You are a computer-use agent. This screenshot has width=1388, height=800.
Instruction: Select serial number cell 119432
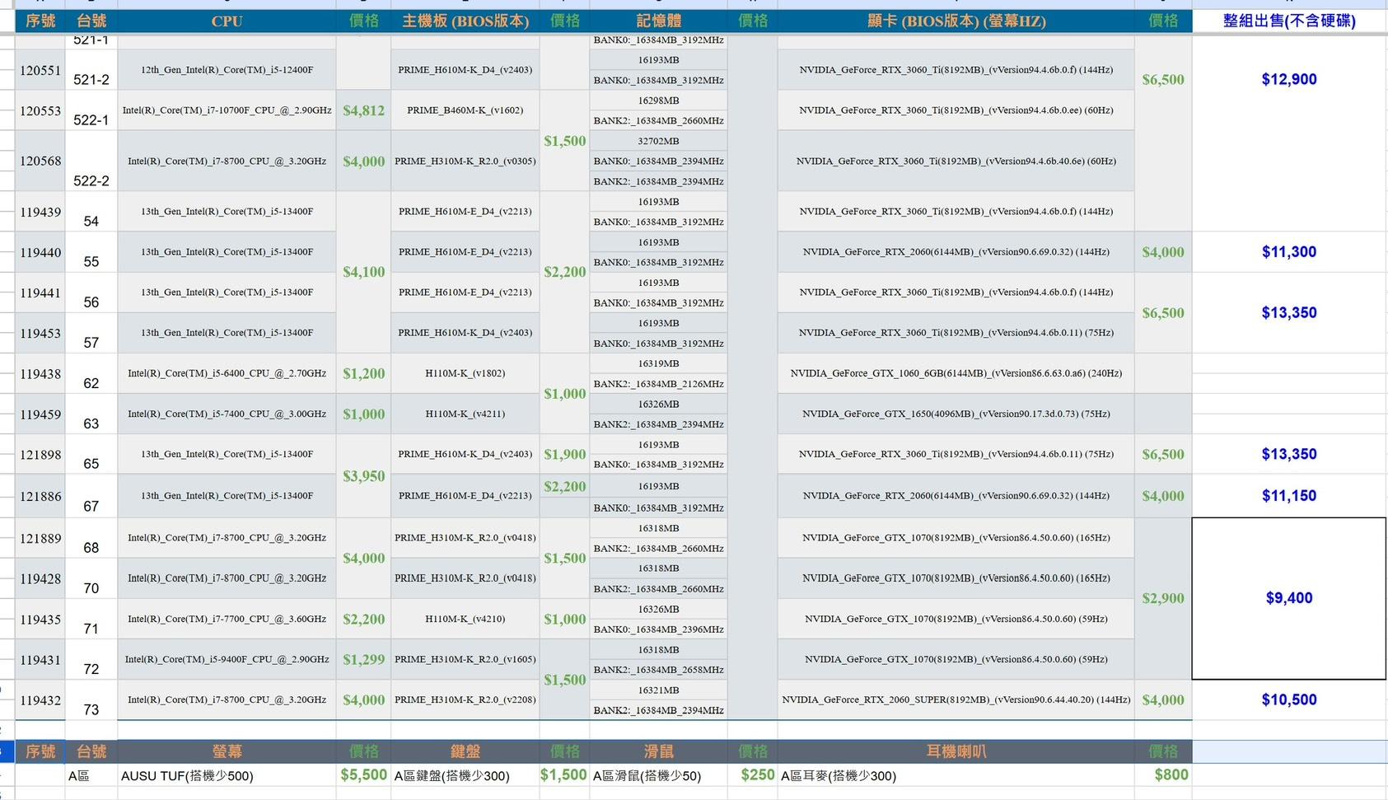click(40, 700)
